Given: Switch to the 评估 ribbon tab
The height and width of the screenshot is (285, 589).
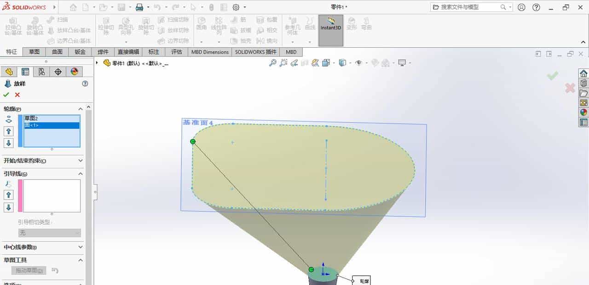Looking at the screenshot, I should [x=177, y=52].
